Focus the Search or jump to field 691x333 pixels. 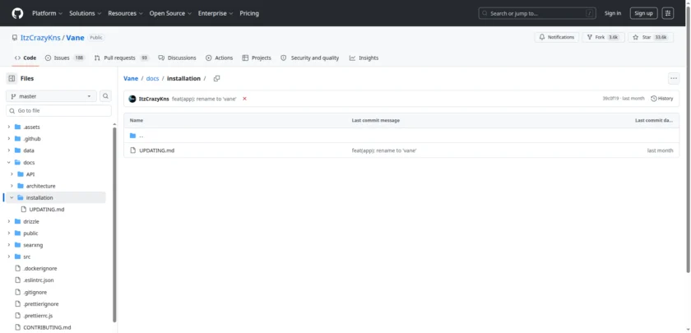point(537,13)
